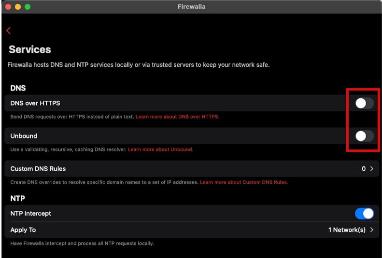
Task: Open the Apply To row
Action: tap(192, 230)
